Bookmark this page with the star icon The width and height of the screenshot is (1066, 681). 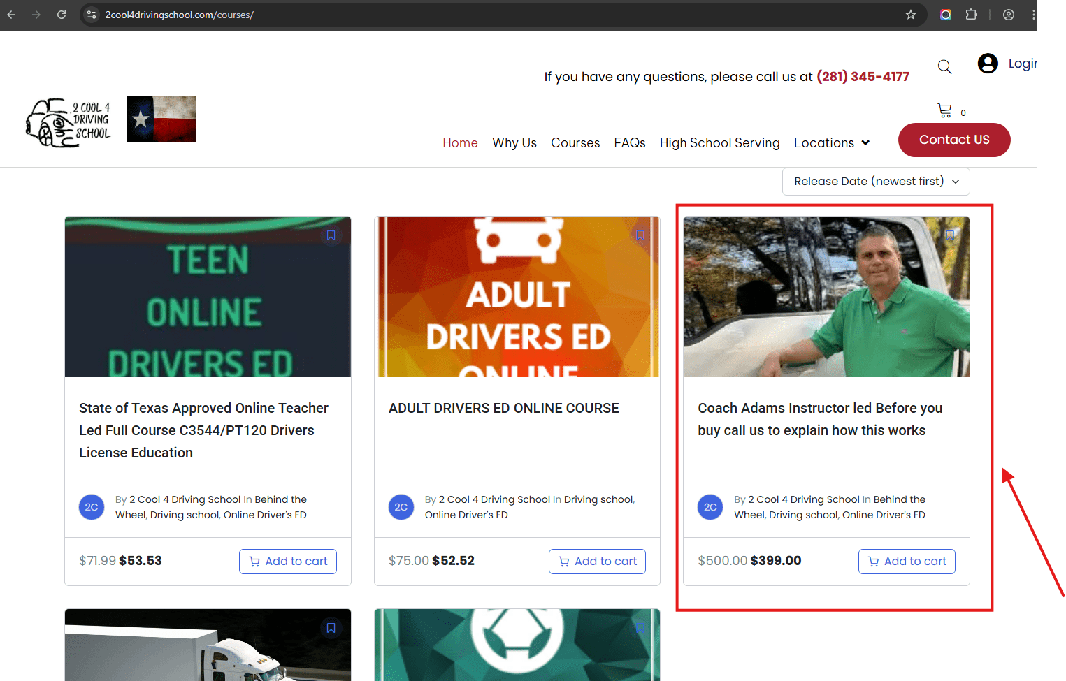point(910,15)
